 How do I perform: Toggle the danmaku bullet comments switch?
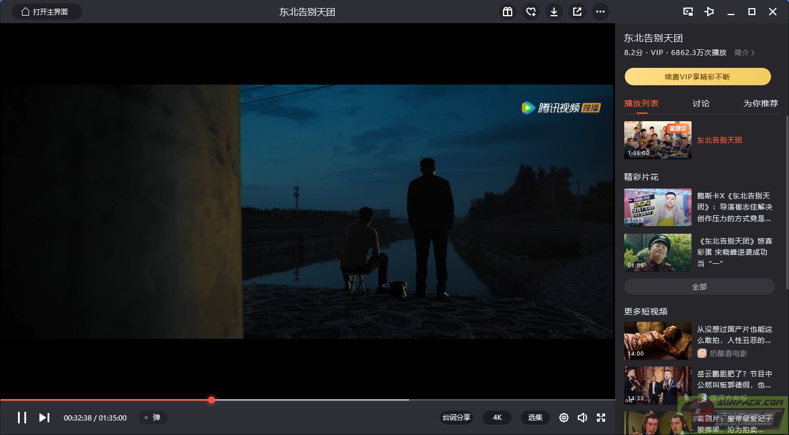tap(153, 418)
